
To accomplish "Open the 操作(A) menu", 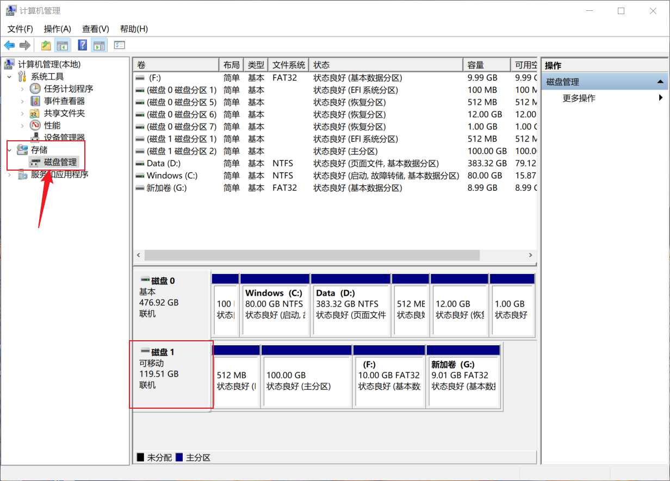I will coord(57,29).
